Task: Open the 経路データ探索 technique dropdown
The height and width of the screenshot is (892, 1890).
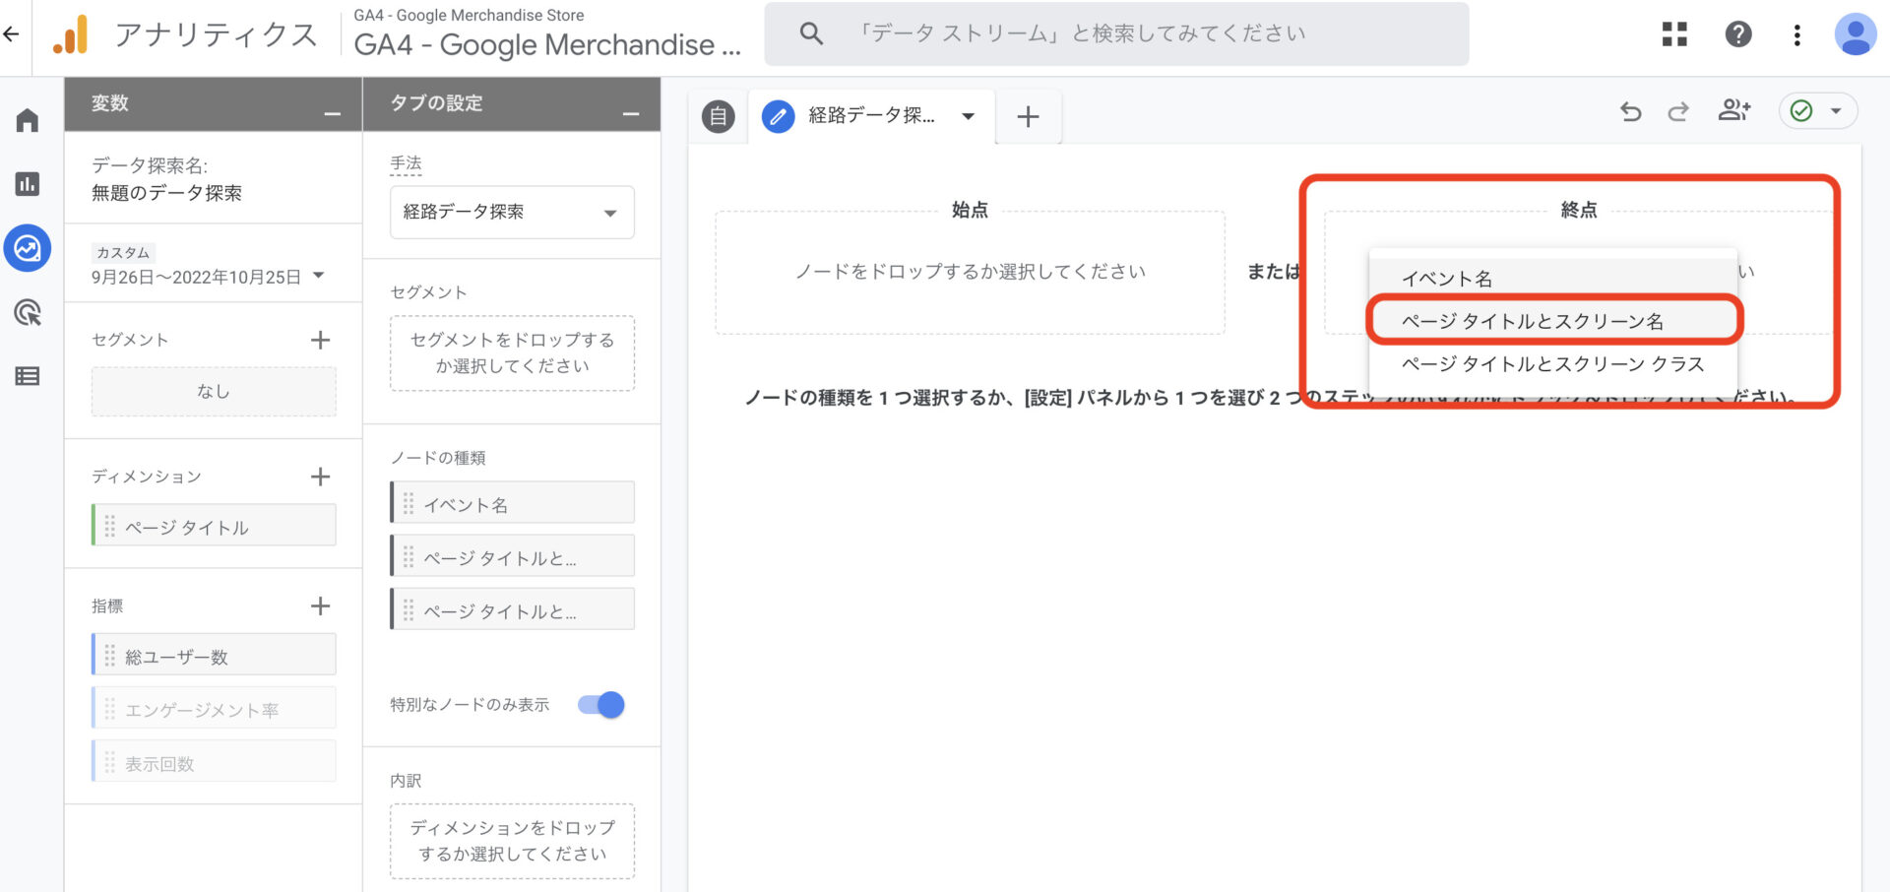Action: point(512,212)
